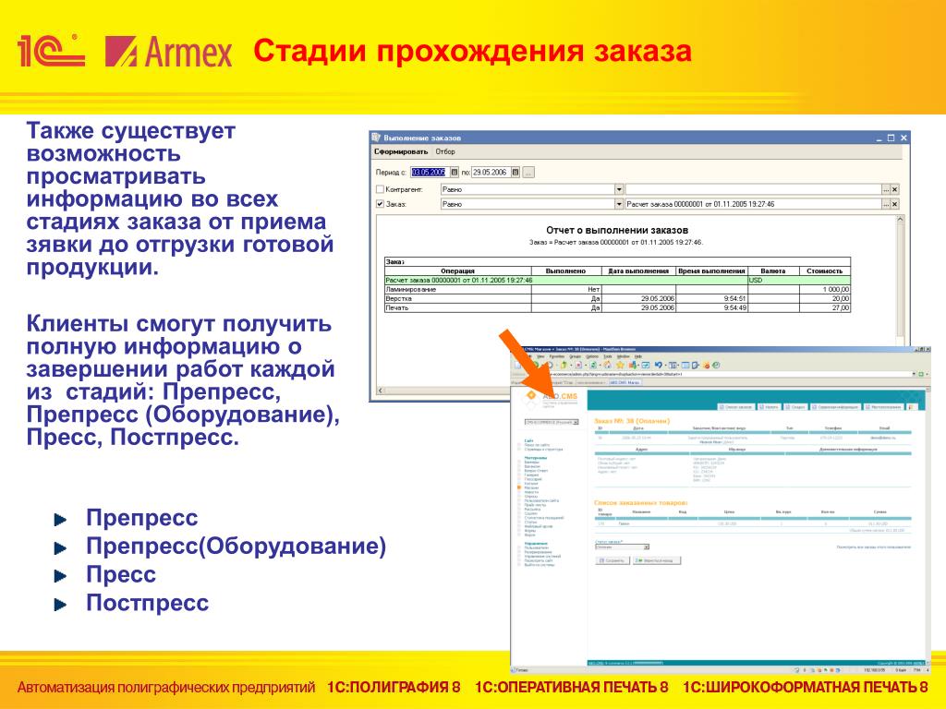The height and width of the screenshot is (709, 946).
Task: Maximize the Выполнение заказов window
Action: tap(891, 138)
